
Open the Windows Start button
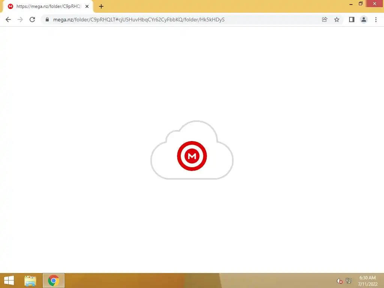coord(9,280)
